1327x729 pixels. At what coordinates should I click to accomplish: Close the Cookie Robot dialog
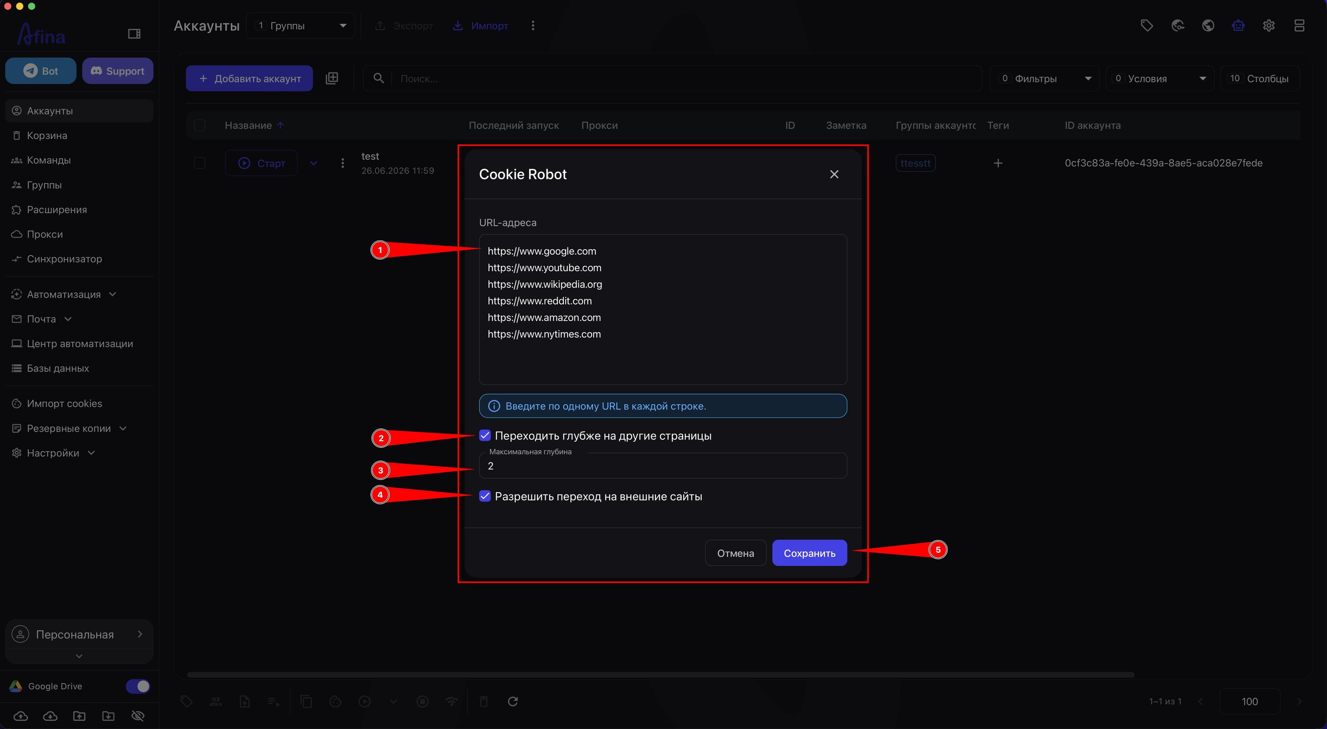(x=834, y=174)
